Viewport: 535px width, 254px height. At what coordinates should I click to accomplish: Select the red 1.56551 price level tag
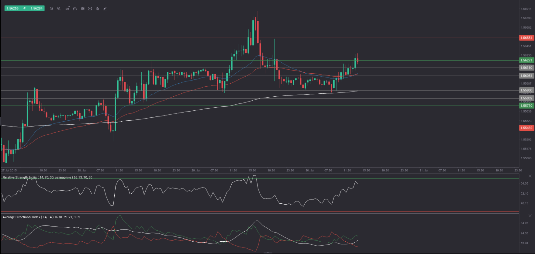tap(526, 38)
